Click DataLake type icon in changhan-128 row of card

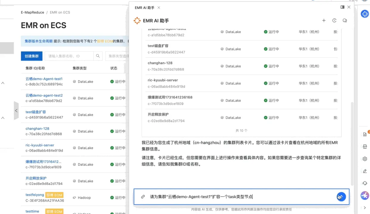click(x=222, y=66)
